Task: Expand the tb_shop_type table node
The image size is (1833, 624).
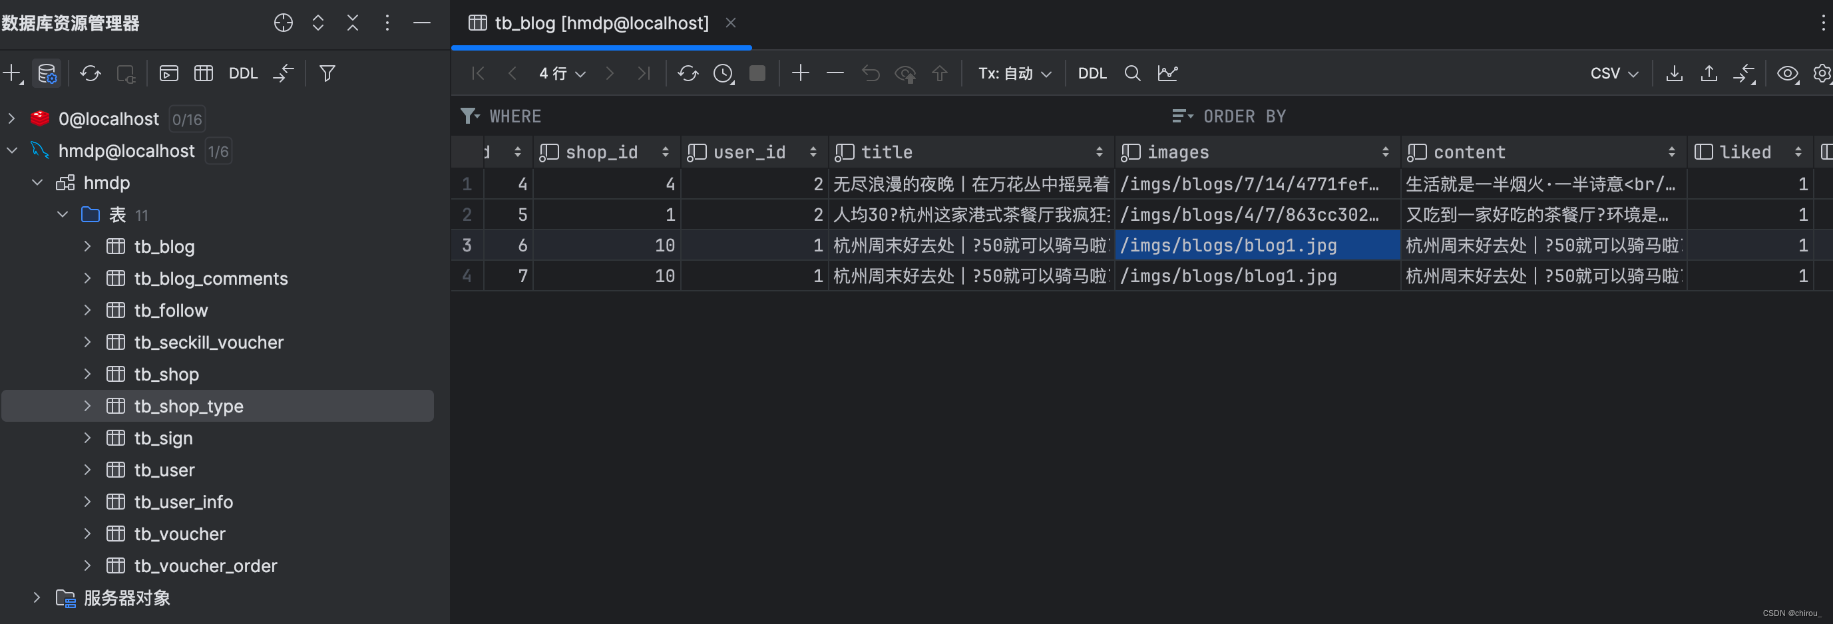Action: click(x=87, y=406)
